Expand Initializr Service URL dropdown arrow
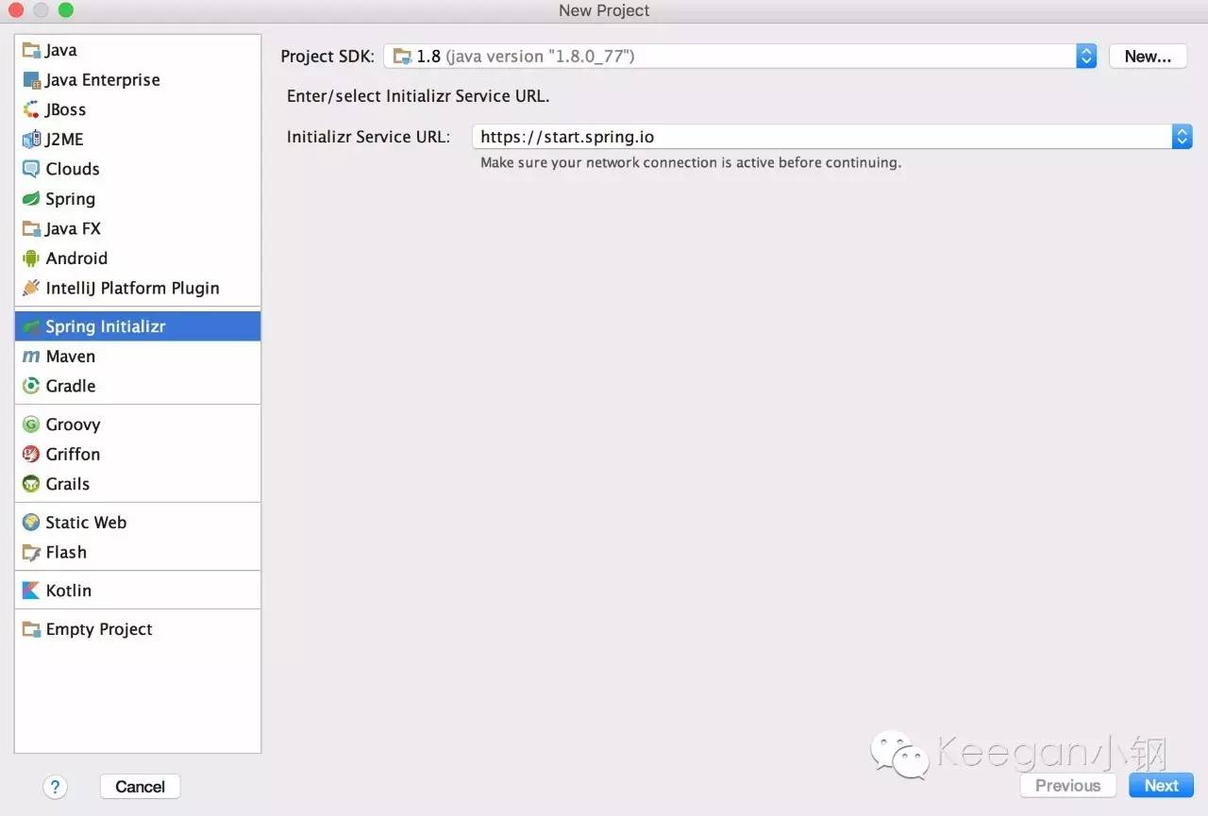The height and width of the screenshot is (816, 1208). click(x=1183, y=137)
